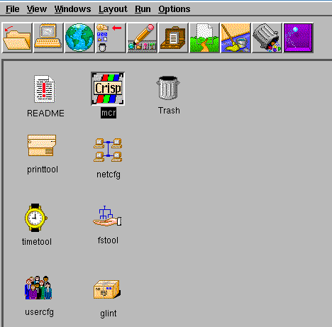Viewport: 332px width, 327px height.
Task: Select the README document icon
Action: pos(45,89)
